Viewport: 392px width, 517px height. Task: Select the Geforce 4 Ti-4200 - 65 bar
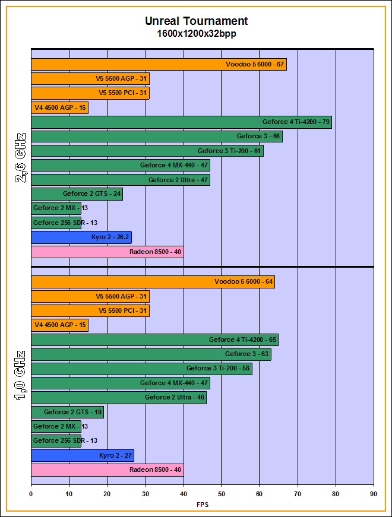coord(154,340)
